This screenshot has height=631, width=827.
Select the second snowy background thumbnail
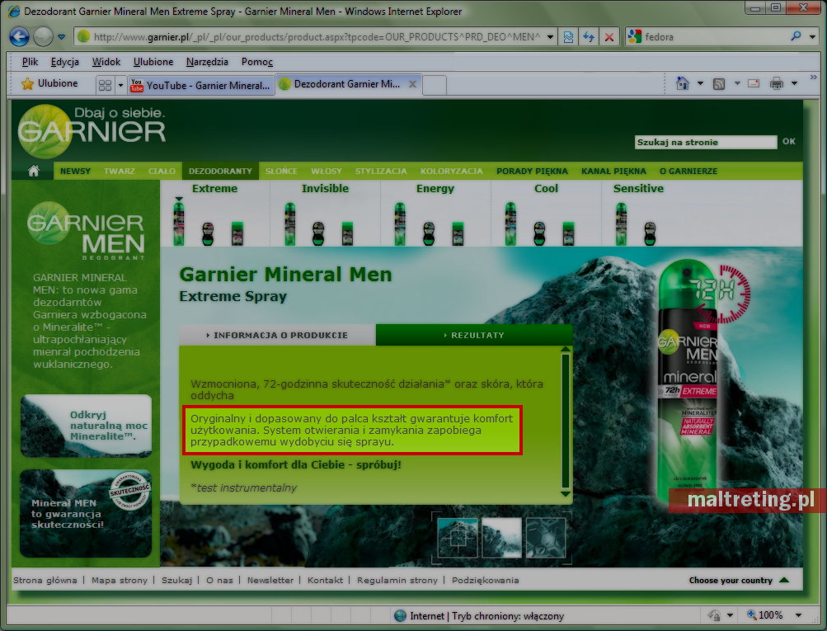click(501, 537)
